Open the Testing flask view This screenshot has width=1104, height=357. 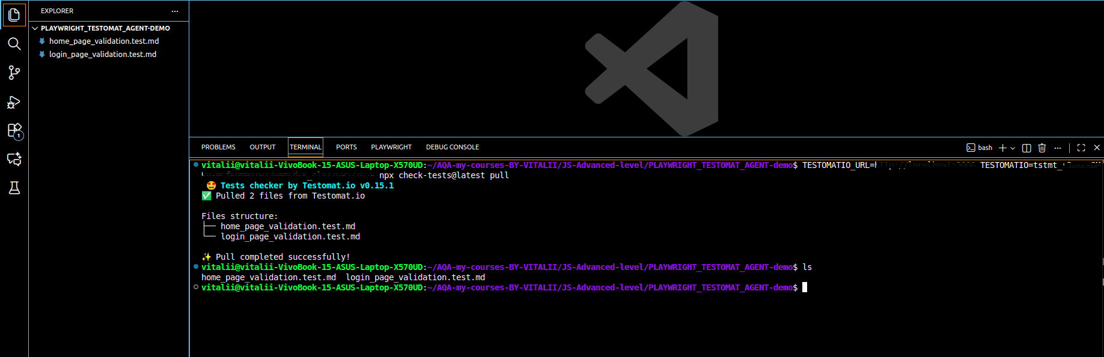[x=14, y=188]
